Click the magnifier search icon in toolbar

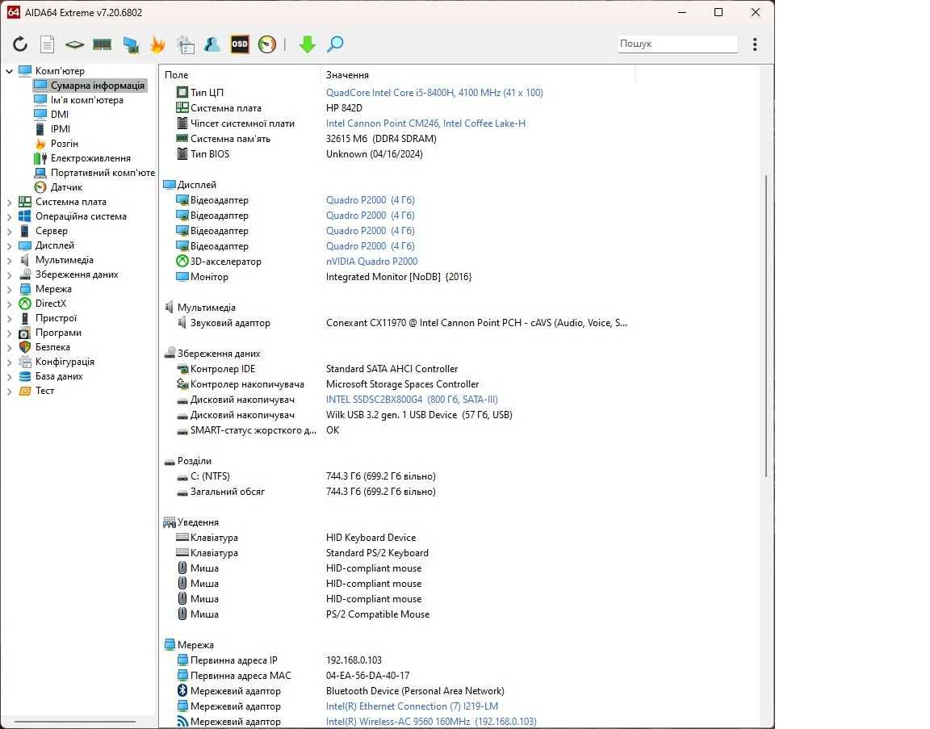click(335, 44)
